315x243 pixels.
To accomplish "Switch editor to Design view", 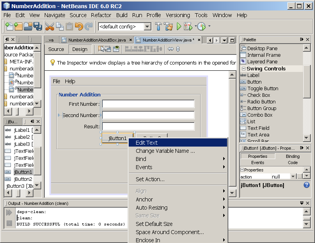I will (80, 49).
